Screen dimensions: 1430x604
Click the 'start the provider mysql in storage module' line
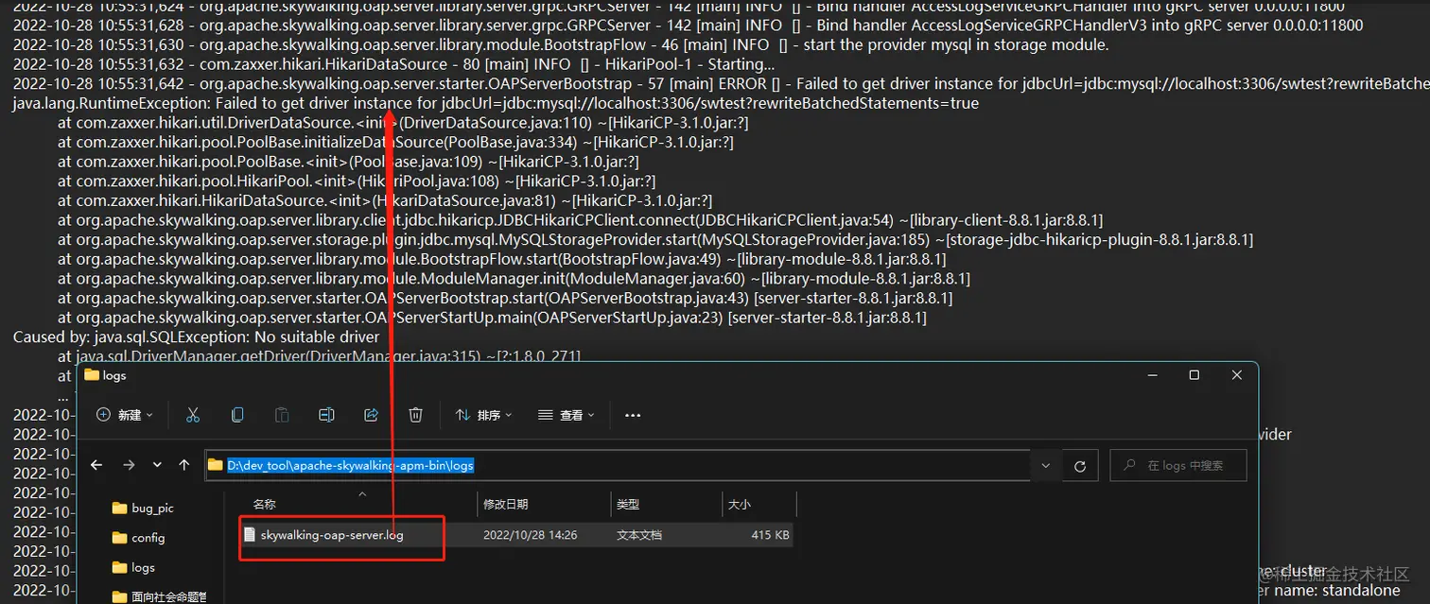tap(561, 44)
